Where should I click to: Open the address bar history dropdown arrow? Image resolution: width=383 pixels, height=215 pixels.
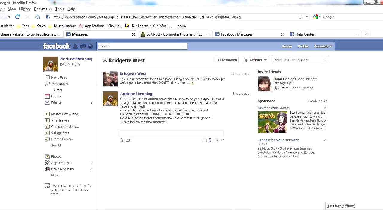click(307, 17)
